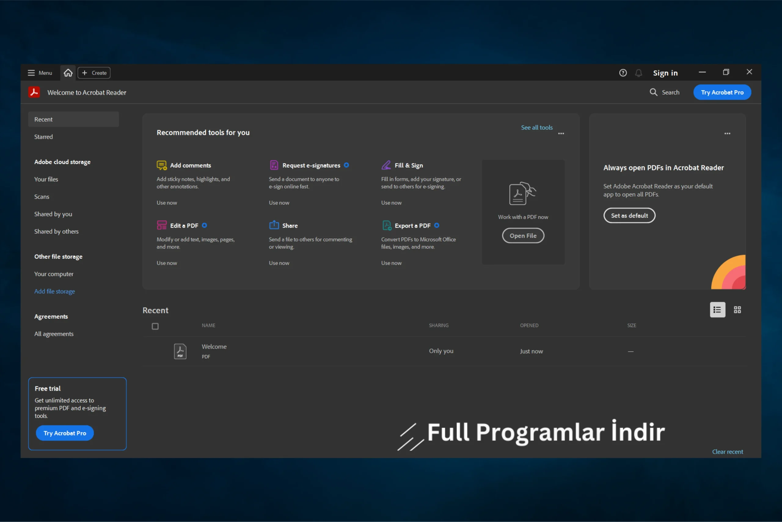Open the notifications bell icon
This screenshot has height=522, width=782.
pyautogui.click(x=638, y=73)
